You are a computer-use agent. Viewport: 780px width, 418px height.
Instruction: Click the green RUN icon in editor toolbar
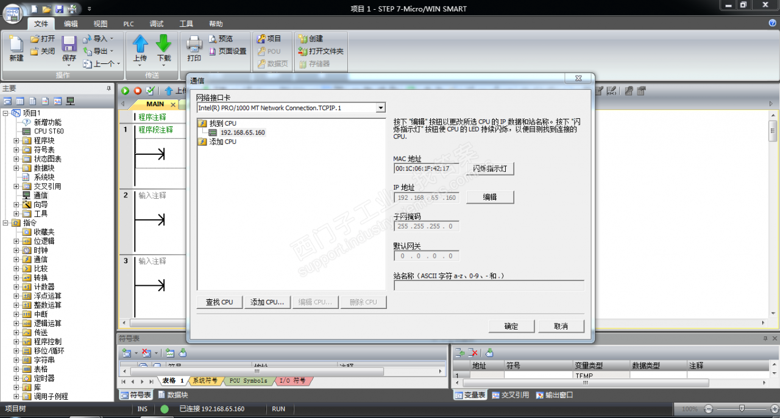pos(126,91)
